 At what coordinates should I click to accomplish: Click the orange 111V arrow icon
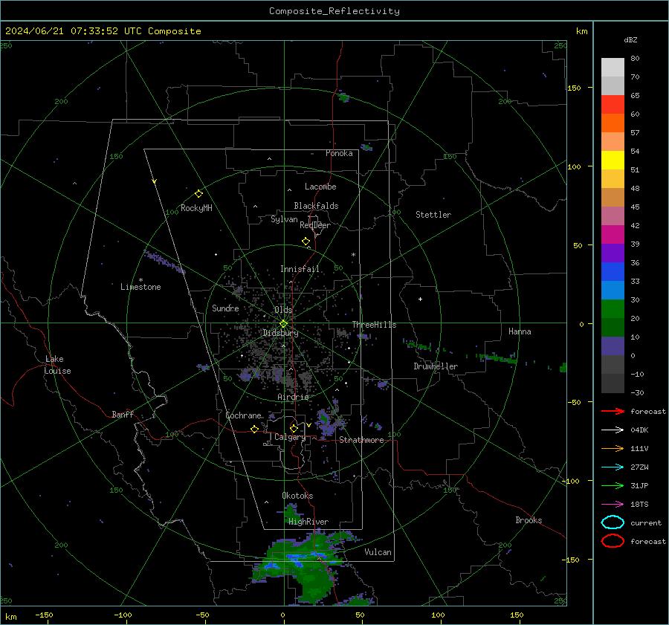(x=613, y=448)
